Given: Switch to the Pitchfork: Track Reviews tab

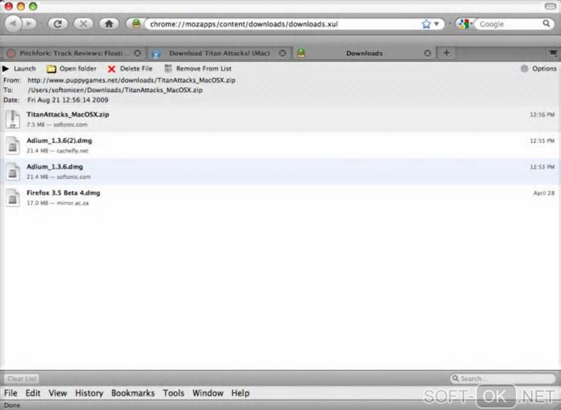Looking at the screenshot, I should (73, 53).
